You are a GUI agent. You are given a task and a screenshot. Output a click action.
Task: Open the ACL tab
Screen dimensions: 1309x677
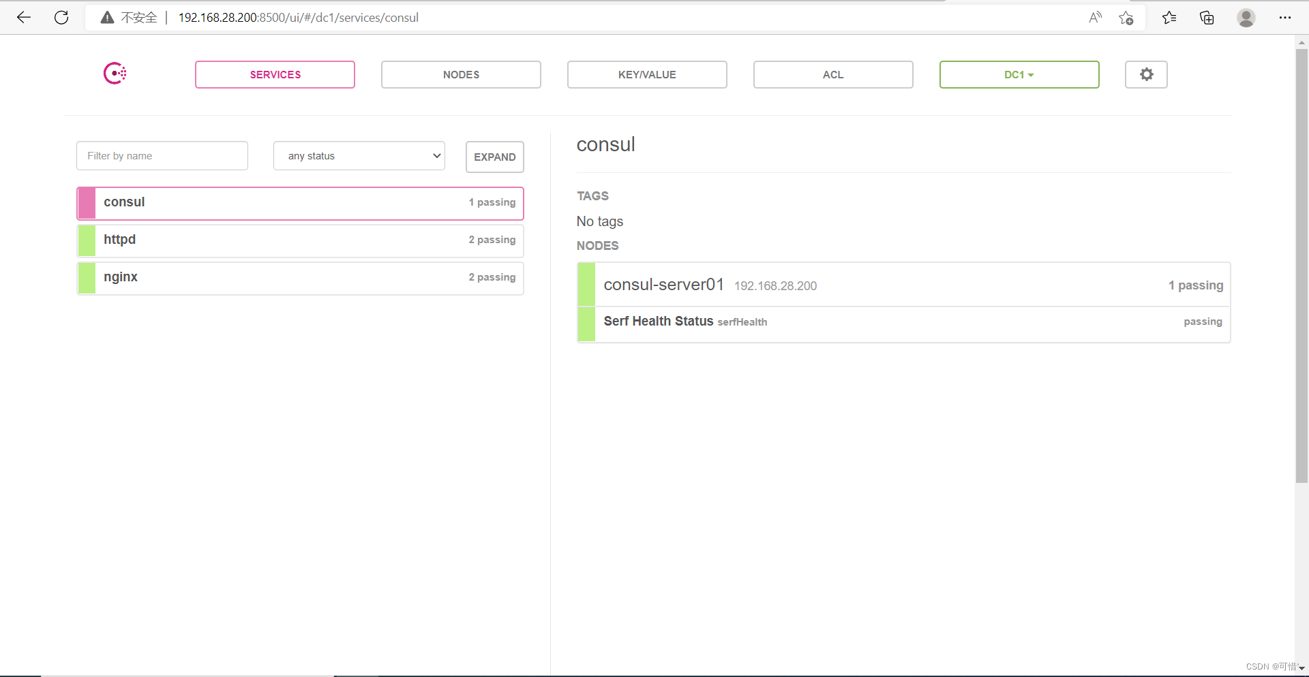tap(833, 74)
